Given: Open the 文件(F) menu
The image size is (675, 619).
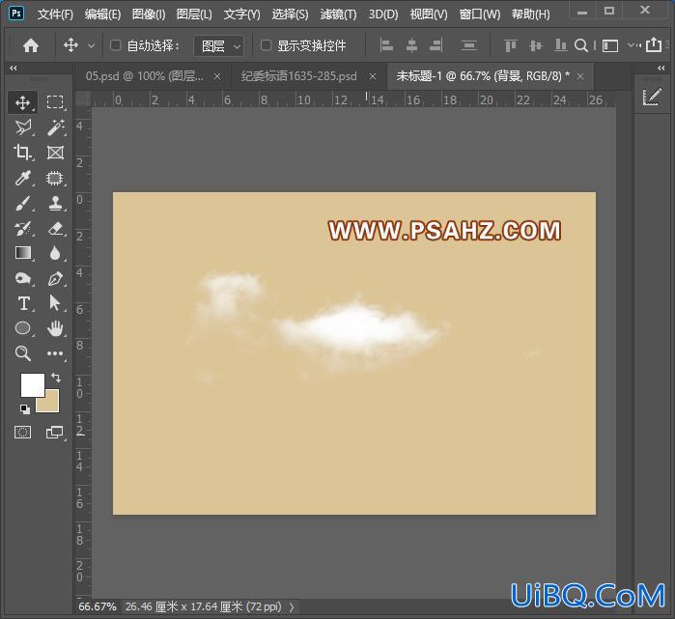Looking at the screenshot, I should [55, 14].
